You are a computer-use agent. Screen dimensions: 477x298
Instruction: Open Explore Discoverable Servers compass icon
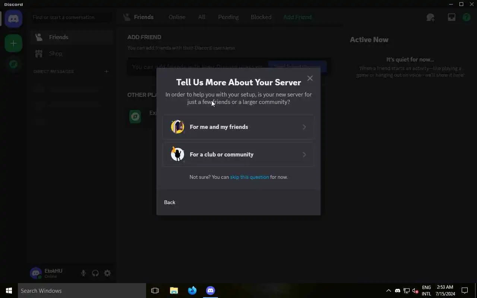click(x=13, y=64)
